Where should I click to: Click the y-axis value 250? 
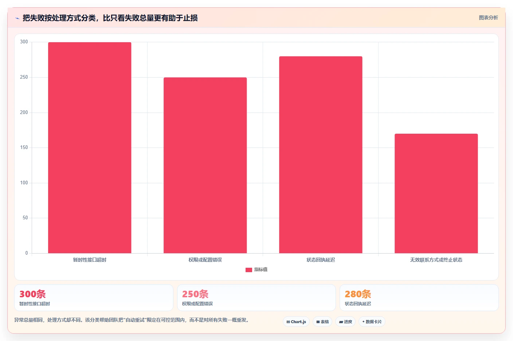(x=24, y=77)
